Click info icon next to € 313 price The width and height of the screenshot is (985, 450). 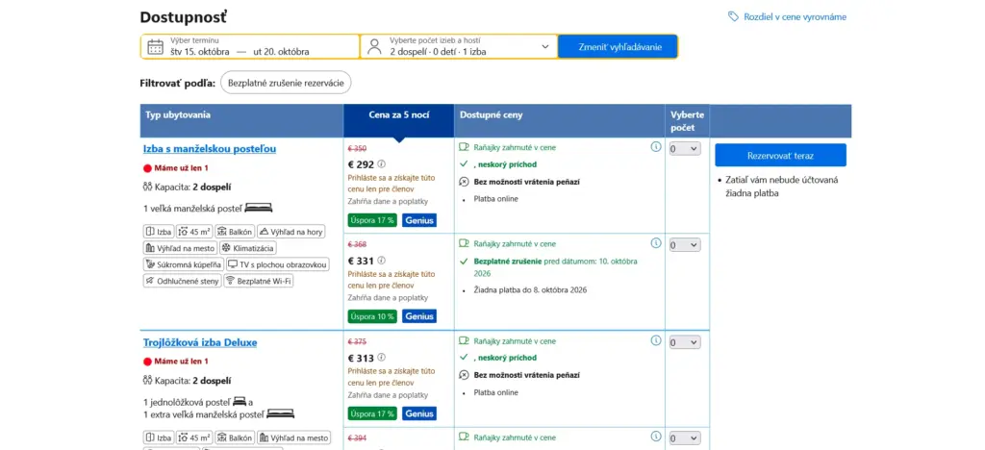point(381,358)
